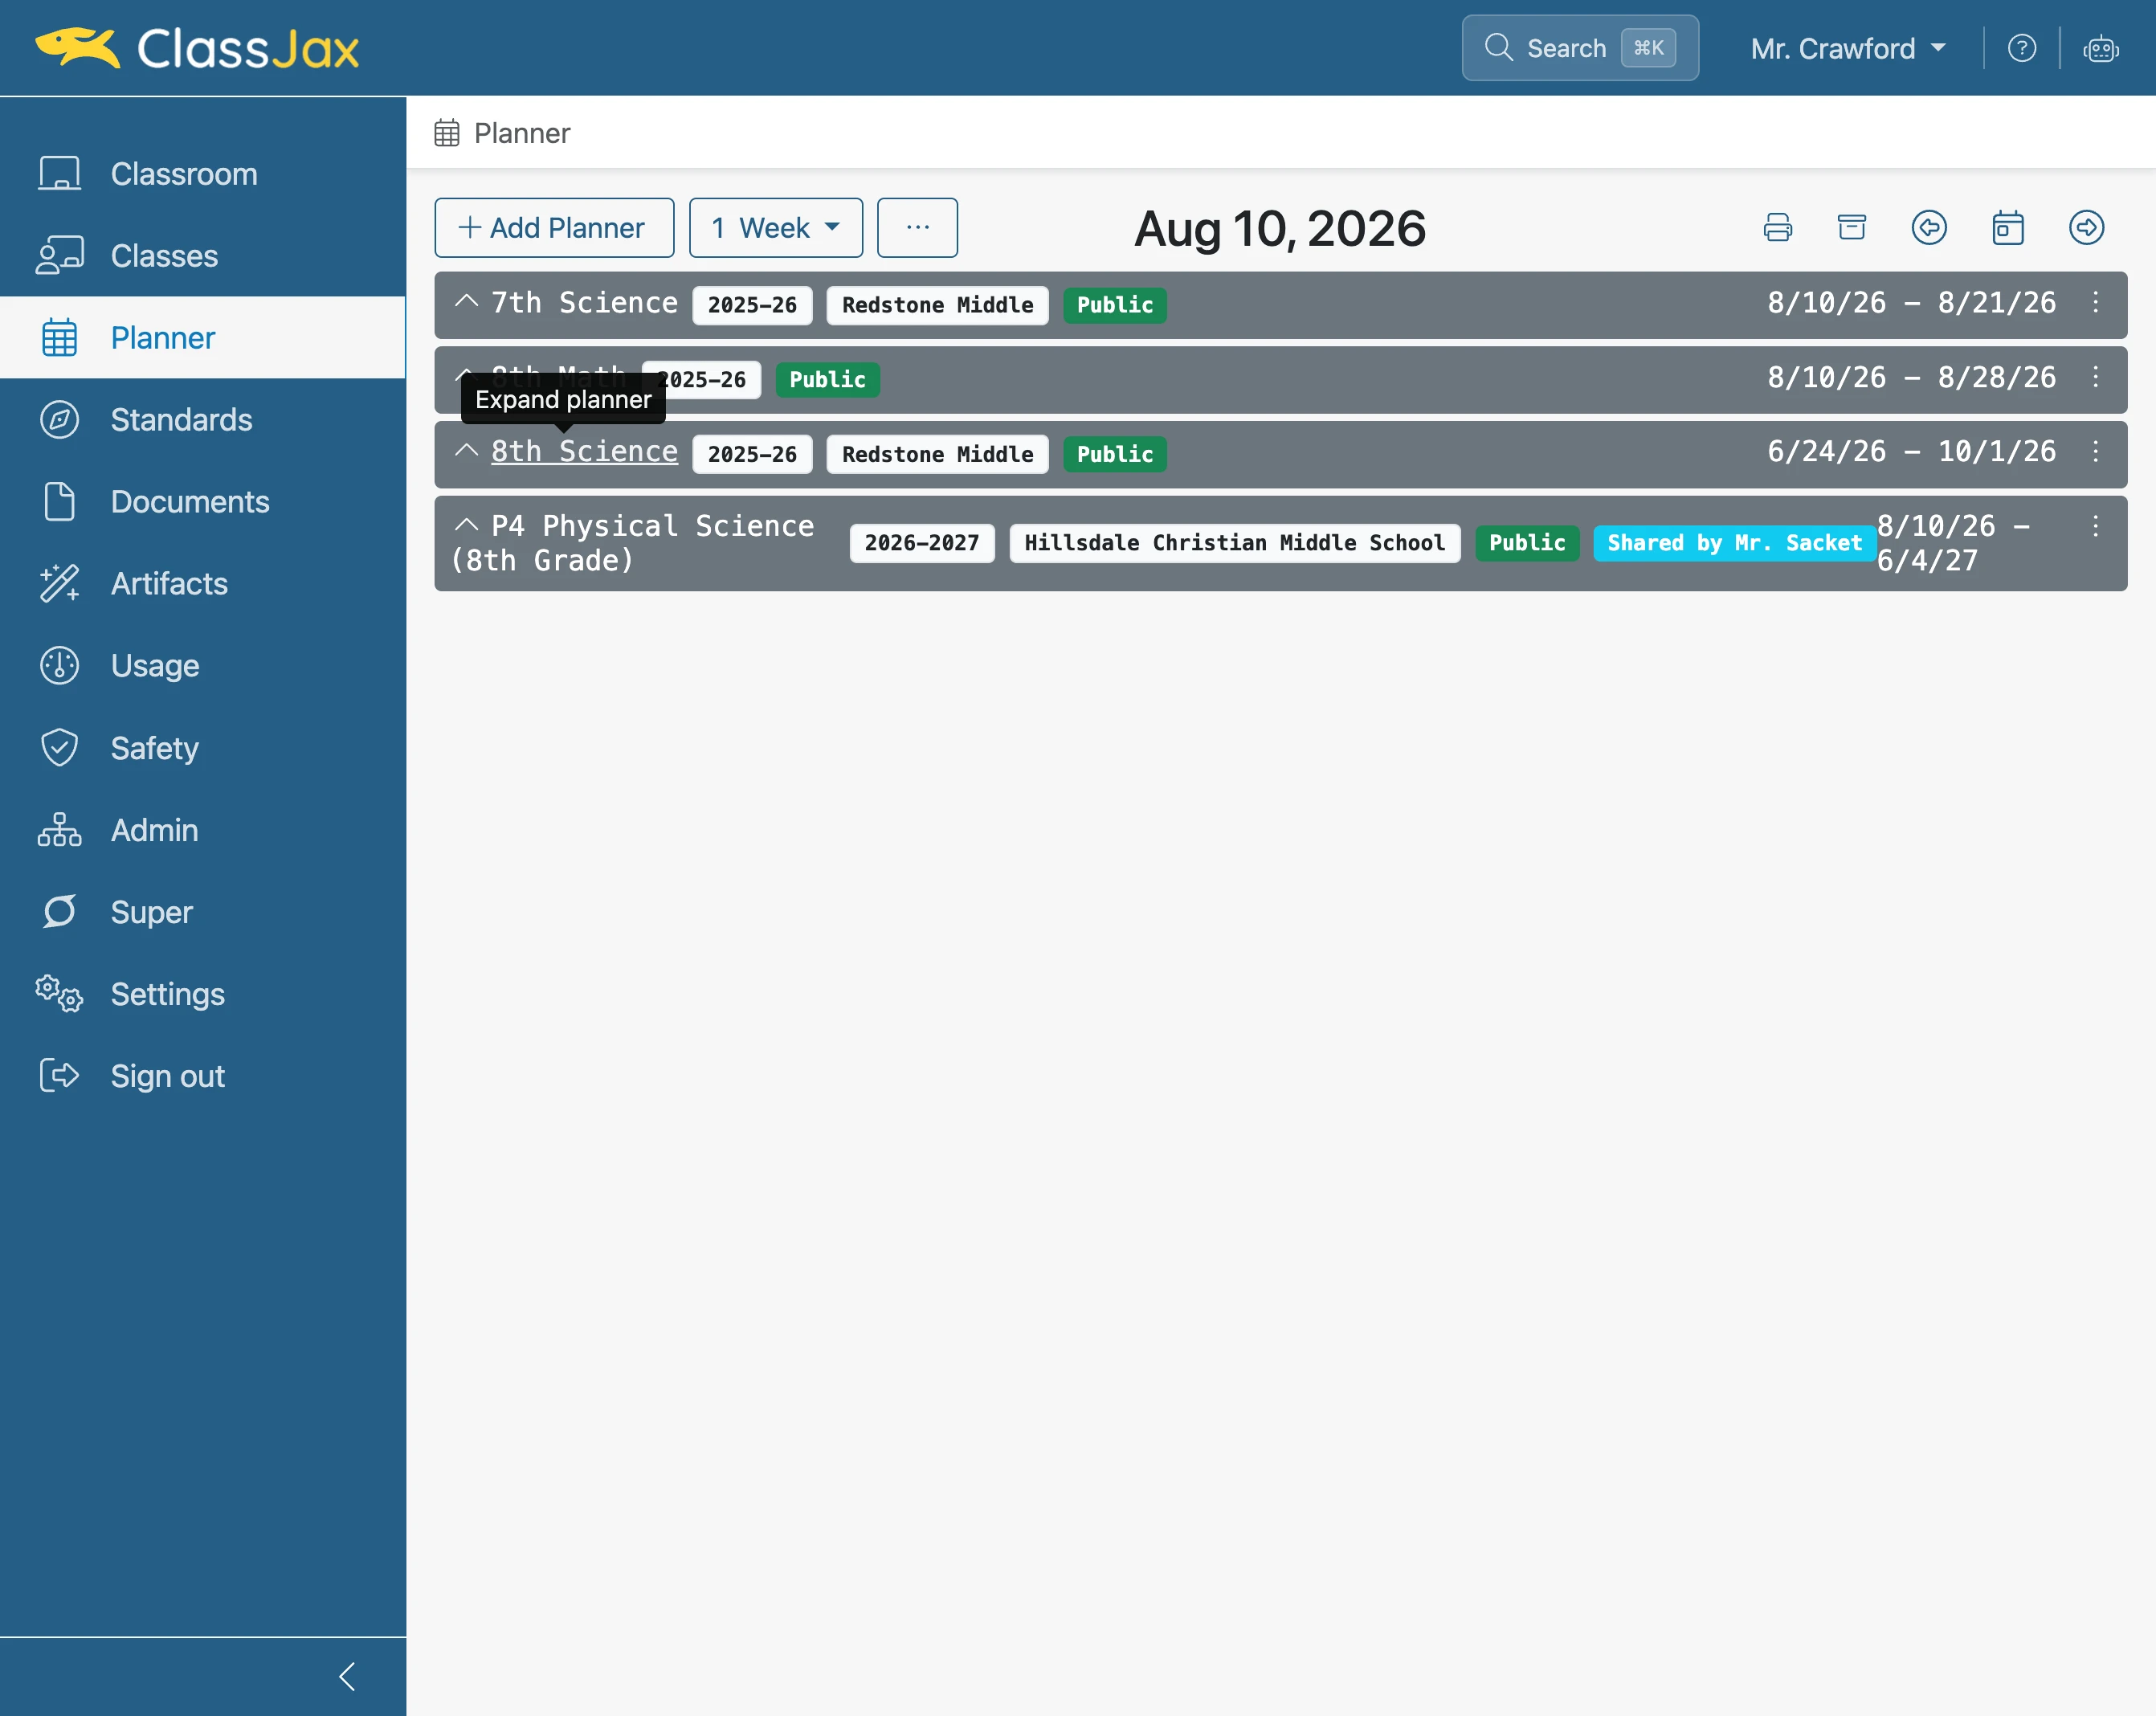Click the archive box icon
2156x1716 pixels.
pyautogui.click(x=1851, y=227)
